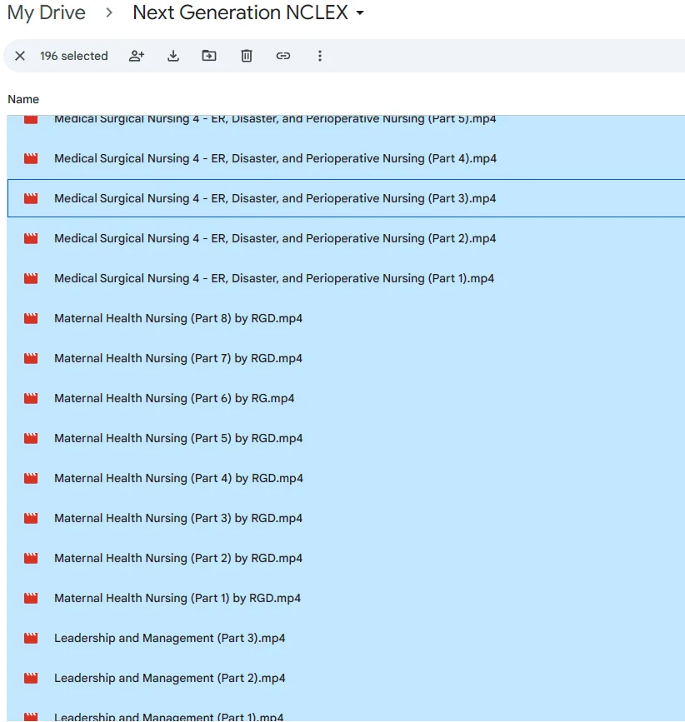
Task: Click the video icon of Medical Surgical Part 1
Action: tap(31, 279)
